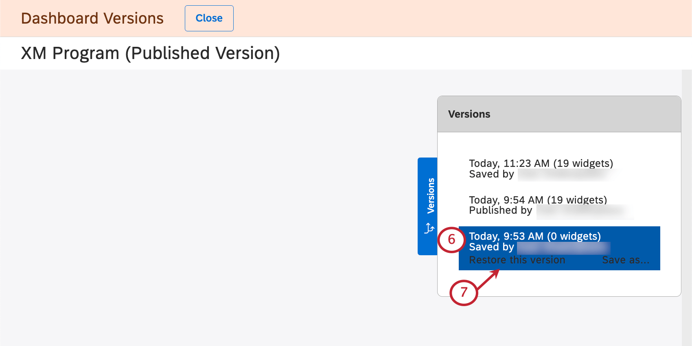Click the Save as... option
This screenshot has width=692, height=346.
(x=625, y=260)
